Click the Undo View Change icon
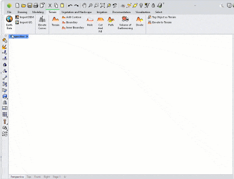This screenshot has height=179, width=234. click(x=115, y=6)
